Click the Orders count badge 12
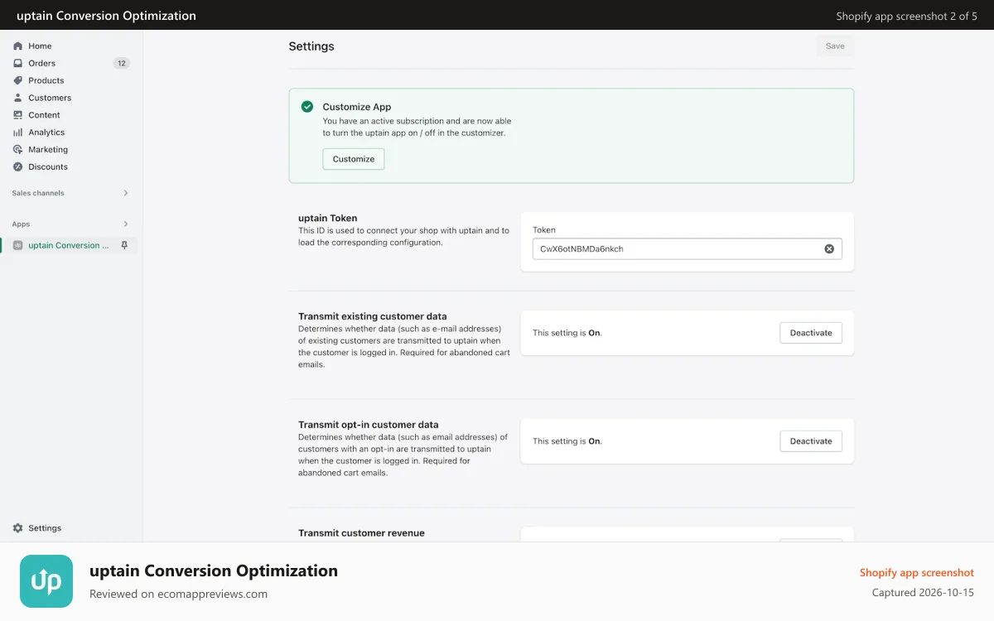The height and width of the screenshot is (621, 994). point(122,63)
